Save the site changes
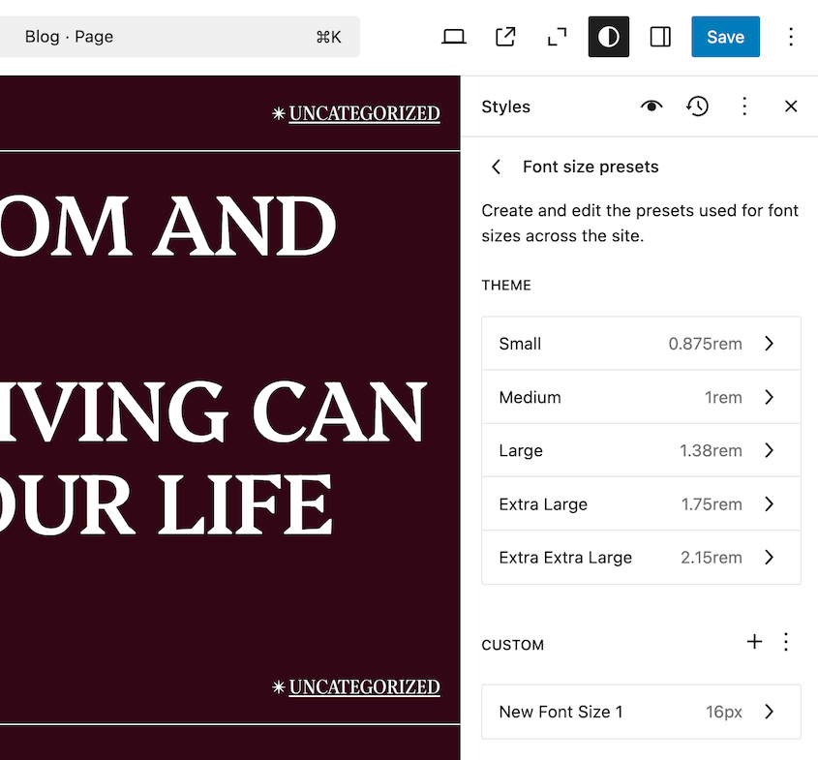Screen dimensions: 818x760 click(725, 37)
